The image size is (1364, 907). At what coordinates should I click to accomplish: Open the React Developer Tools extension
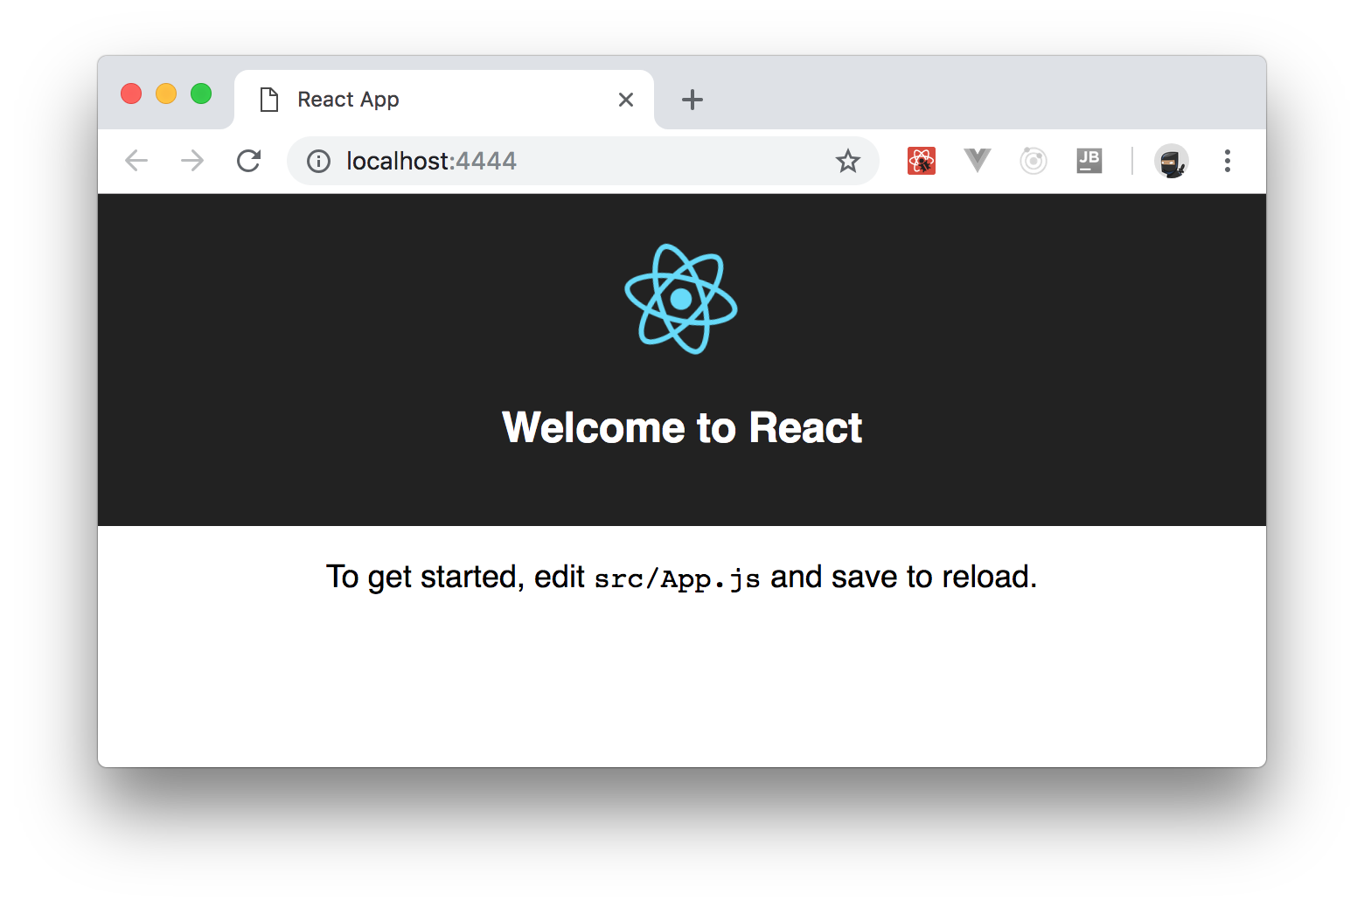[x=922, y=161]
